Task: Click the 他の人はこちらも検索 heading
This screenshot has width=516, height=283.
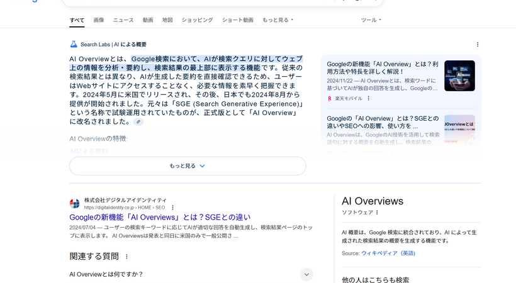Action: pyautogui.click(x=375, y=280)
